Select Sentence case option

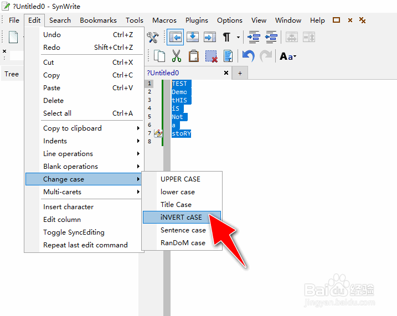point(182,230)
